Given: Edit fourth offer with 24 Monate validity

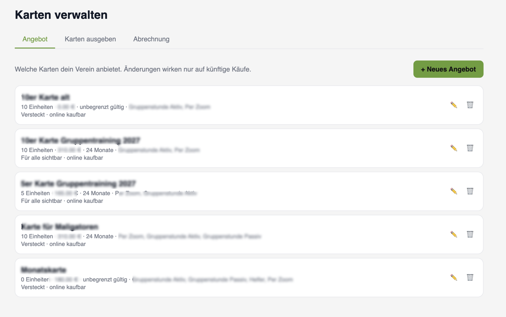Looking at the screenshot, I should (x=454, y=235).
